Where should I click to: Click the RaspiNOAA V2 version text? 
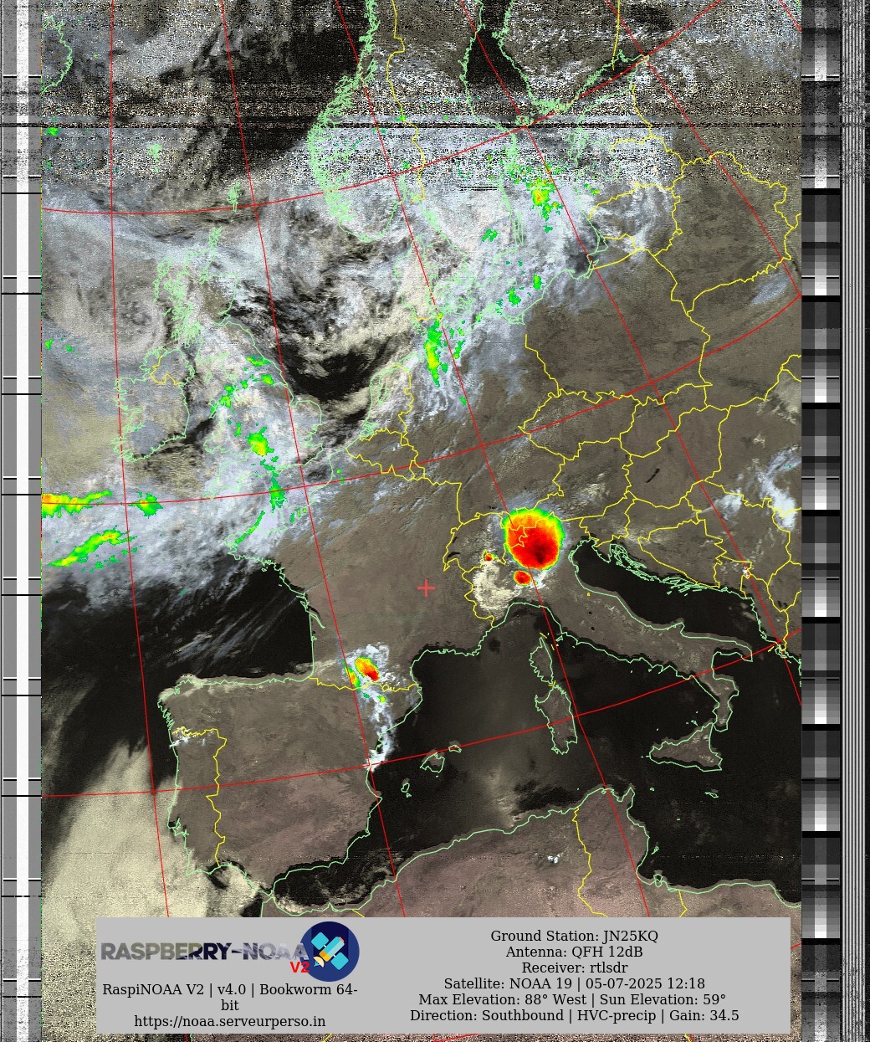click(229, 989)
